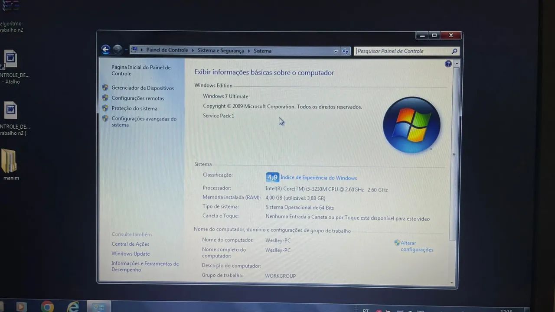Screen dimensions: 555x312
Task: Click the WORKGROUP value
Action: pos(280,276)
